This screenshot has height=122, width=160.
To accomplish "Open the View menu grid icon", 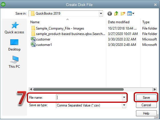I will tap(131, 13).
